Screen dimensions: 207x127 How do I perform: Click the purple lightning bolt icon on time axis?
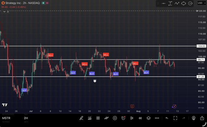point(174,106)
